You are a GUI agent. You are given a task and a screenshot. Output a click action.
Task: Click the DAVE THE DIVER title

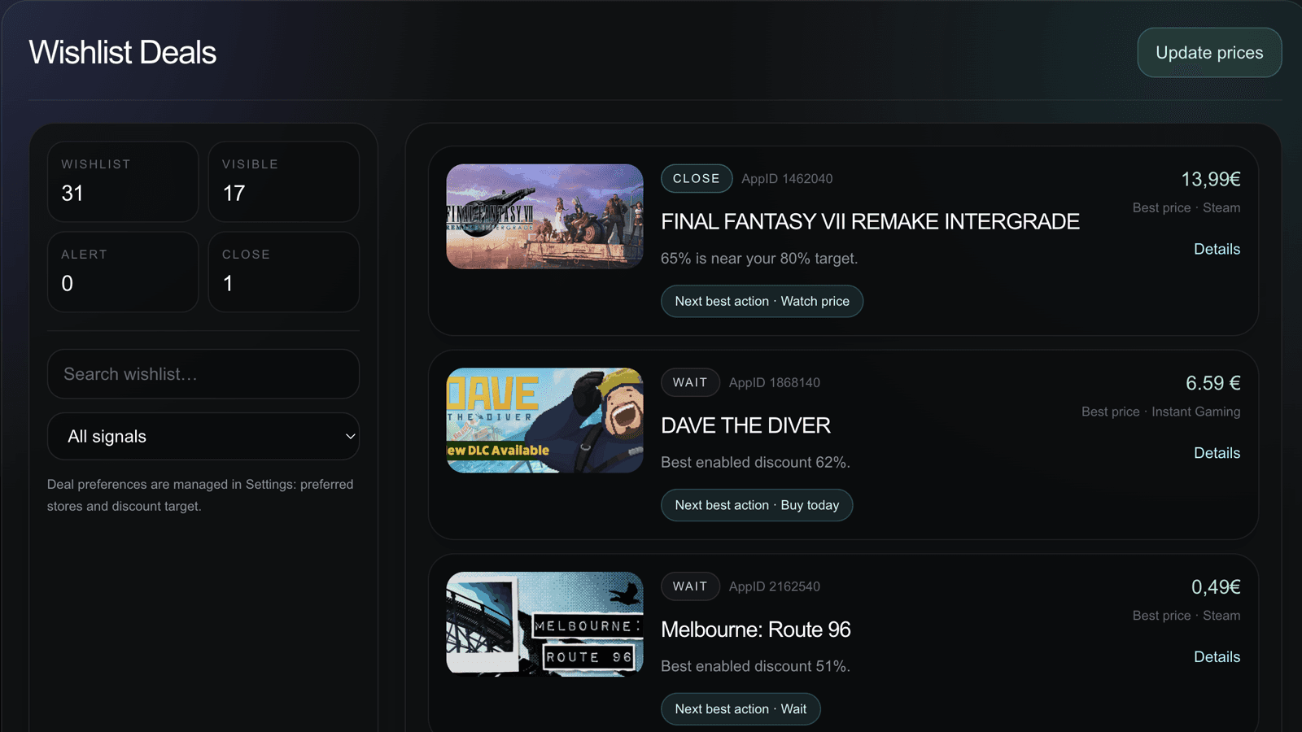[x=745, y=425]
